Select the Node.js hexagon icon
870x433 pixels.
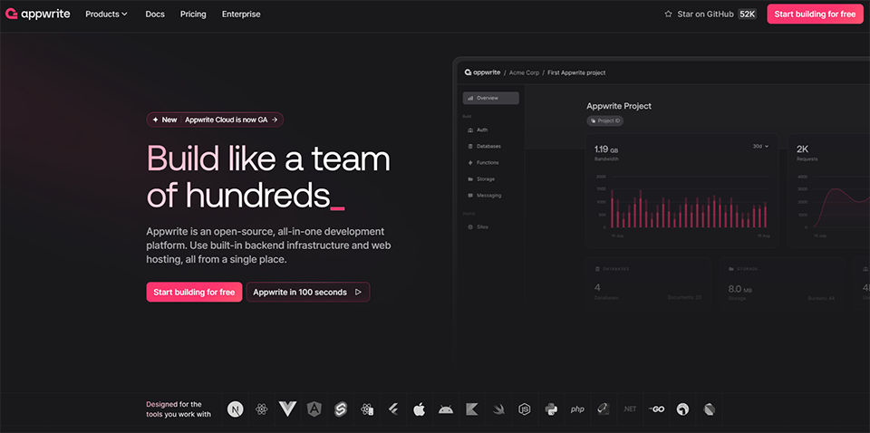525,409
